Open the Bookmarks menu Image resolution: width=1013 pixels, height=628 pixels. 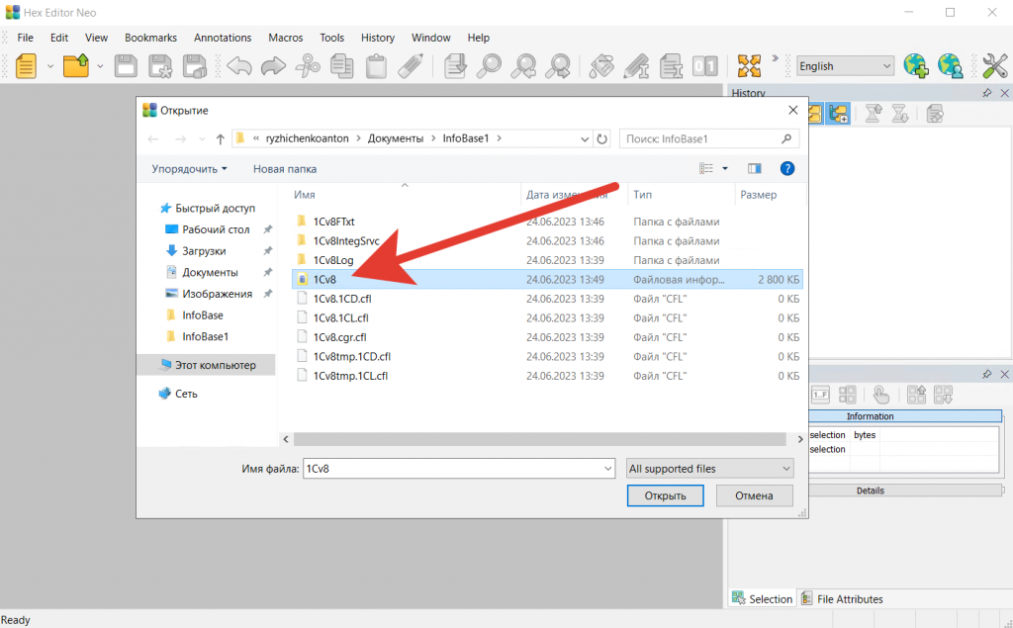(150, 38)
